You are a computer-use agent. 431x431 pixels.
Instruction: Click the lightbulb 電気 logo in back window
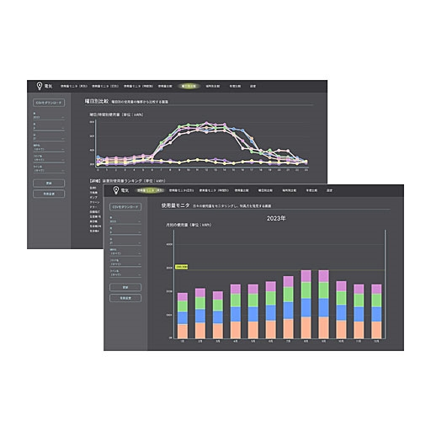click(x=45, y=86)
